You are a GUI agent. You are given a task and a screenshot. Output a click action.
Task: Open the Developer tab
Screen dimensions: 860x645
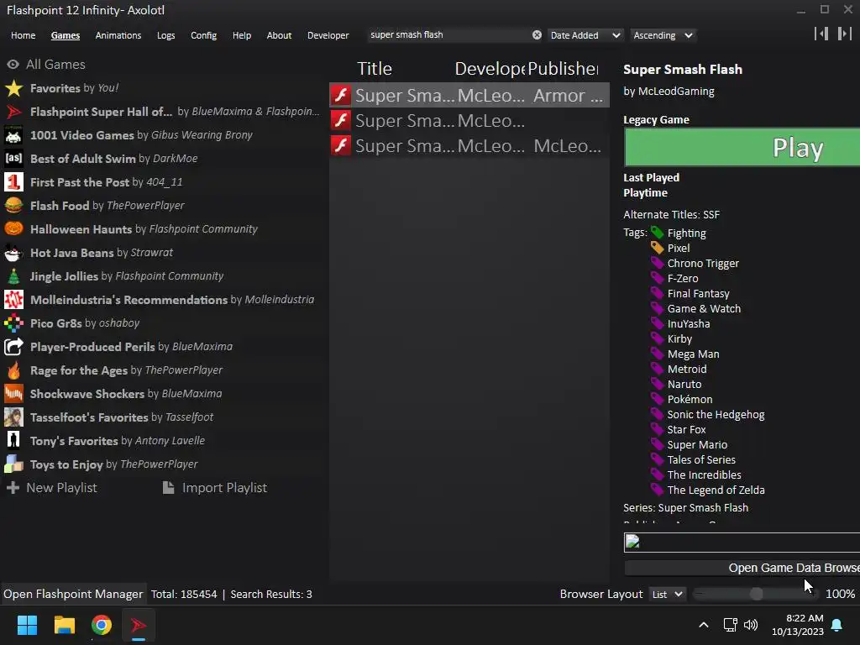point(328,35)
